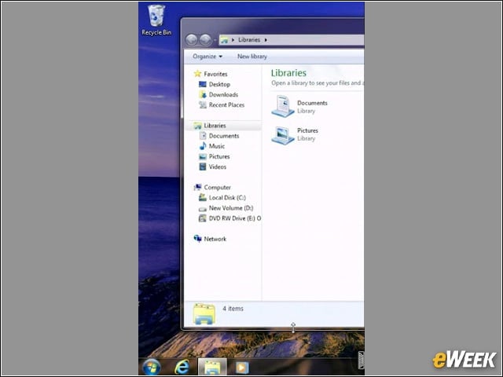Open Recent Places in sidebar

pos(226,104)
